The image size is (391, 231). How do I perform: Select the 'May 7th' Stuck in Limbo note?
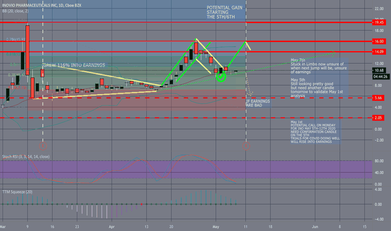(319, 66)
